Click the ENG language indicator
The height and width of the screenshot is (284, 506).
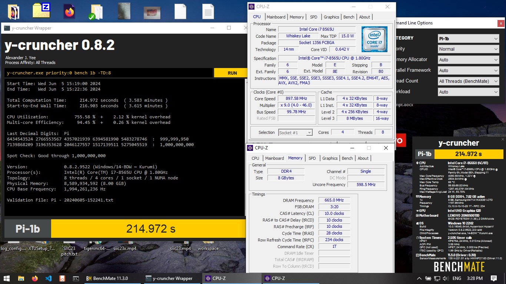457,278
